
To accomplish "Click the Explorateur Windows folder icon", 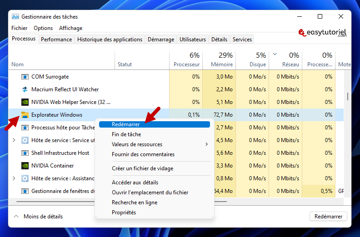I will pyautogui.click(x=25, y=115).
